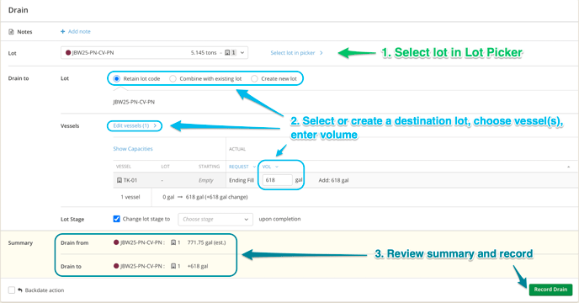Click Drain from lot color dot
The height and width of the screenshot is (303, 579).
point(116,242)
